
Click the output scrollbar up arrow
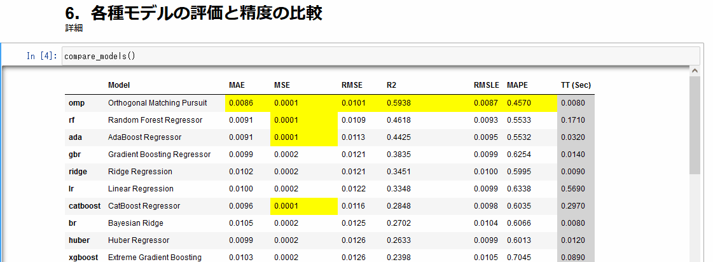tap(695, 71)
